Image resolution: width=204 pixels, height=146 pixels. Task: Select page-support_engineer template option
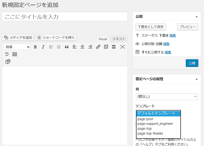(155, 124)
